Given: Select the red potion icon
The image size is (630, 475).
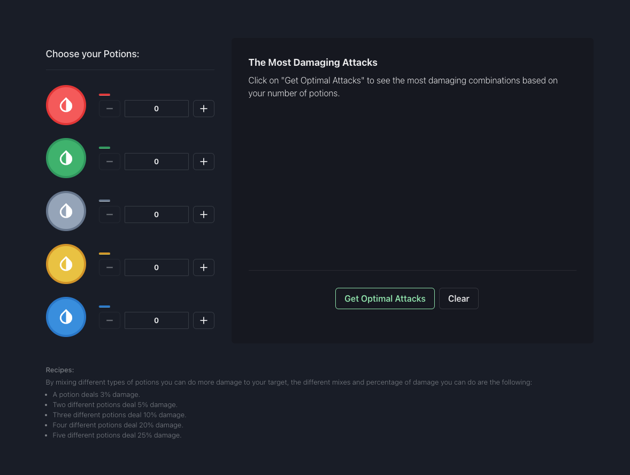Looking at the screenshot, I should [66, 105].
